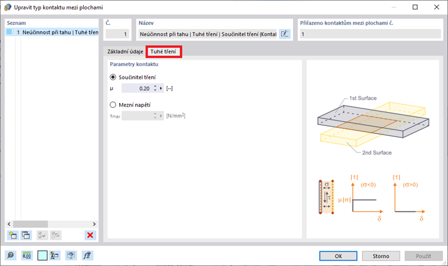
Task: Click the Seznam heading
Action: point(17,23)
